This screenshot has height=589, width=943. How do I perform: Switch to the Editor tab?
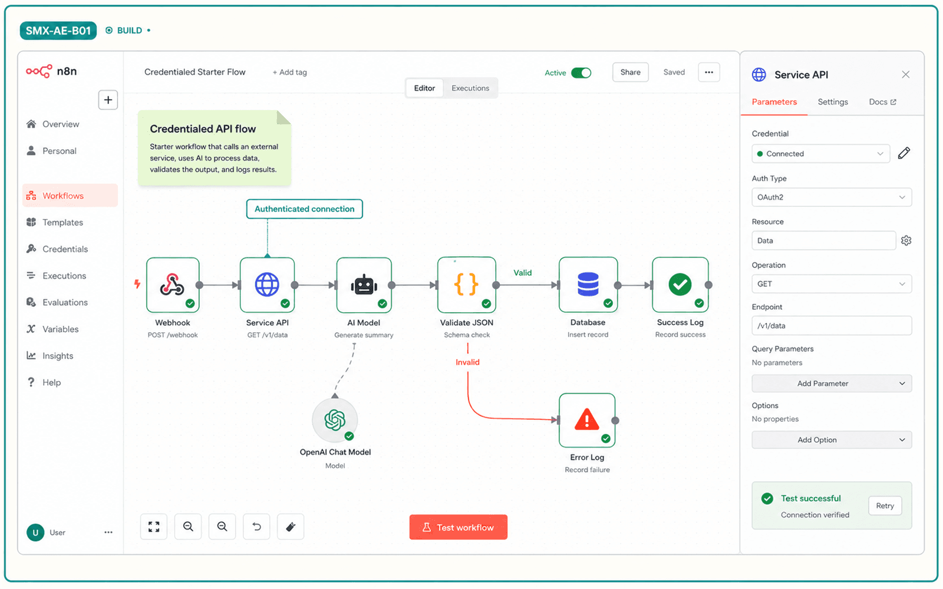pos(424,88)
